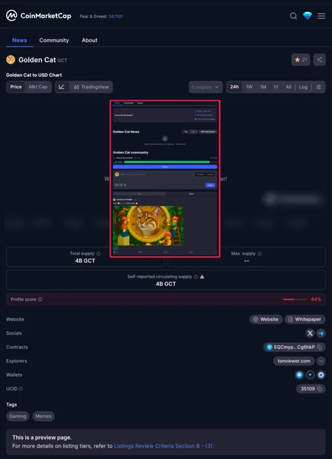Open the News tab
This screenshot has width=332, height=459.
(x=20, y=40)
